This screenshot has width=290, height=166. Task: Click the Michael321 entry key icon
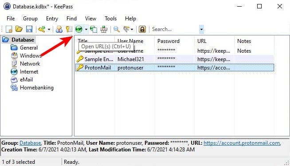coord(80,59)
